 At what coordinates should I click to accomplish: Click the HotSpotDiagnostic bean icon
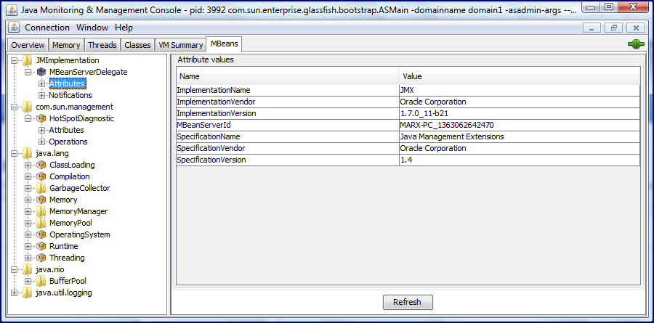(41, 118)
